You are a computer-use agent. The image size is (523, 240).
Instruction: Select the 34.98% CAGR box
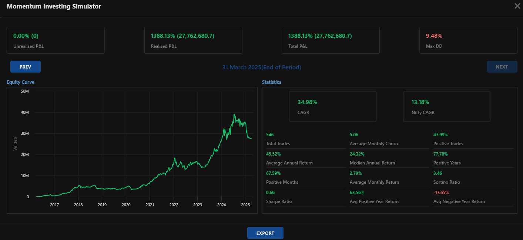tap(332, 106)
